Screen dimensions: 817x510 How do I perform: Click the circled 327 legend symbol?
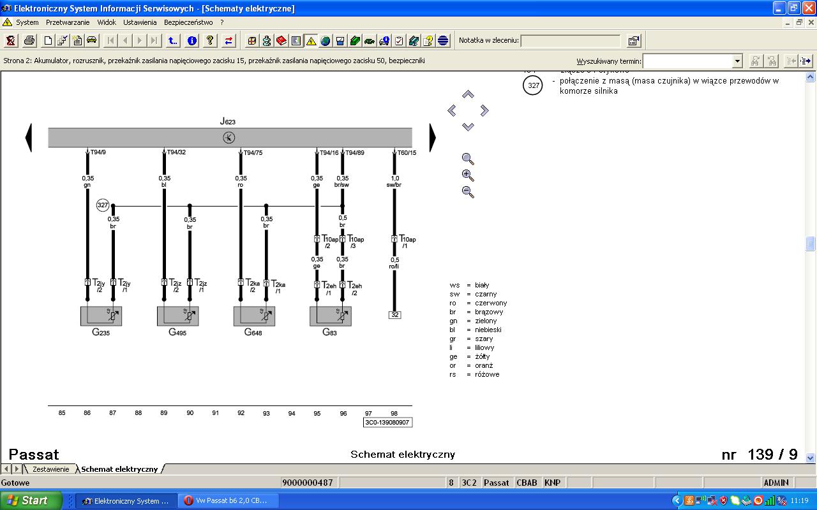533,85
